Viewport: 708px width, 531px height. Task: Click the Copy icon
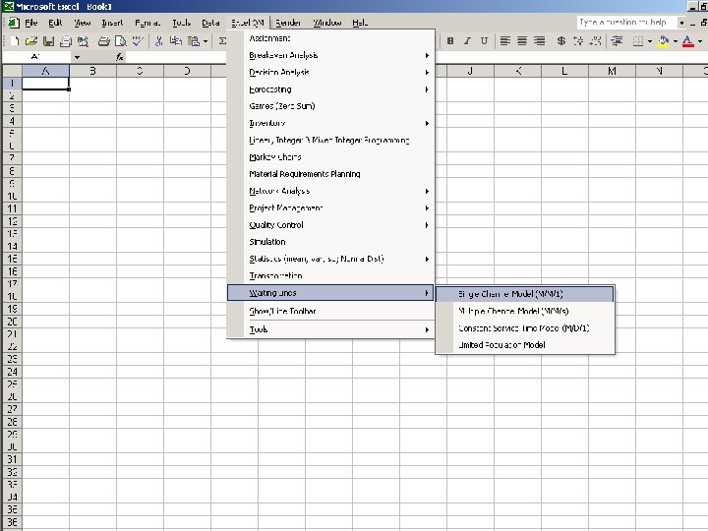[176, 41]
